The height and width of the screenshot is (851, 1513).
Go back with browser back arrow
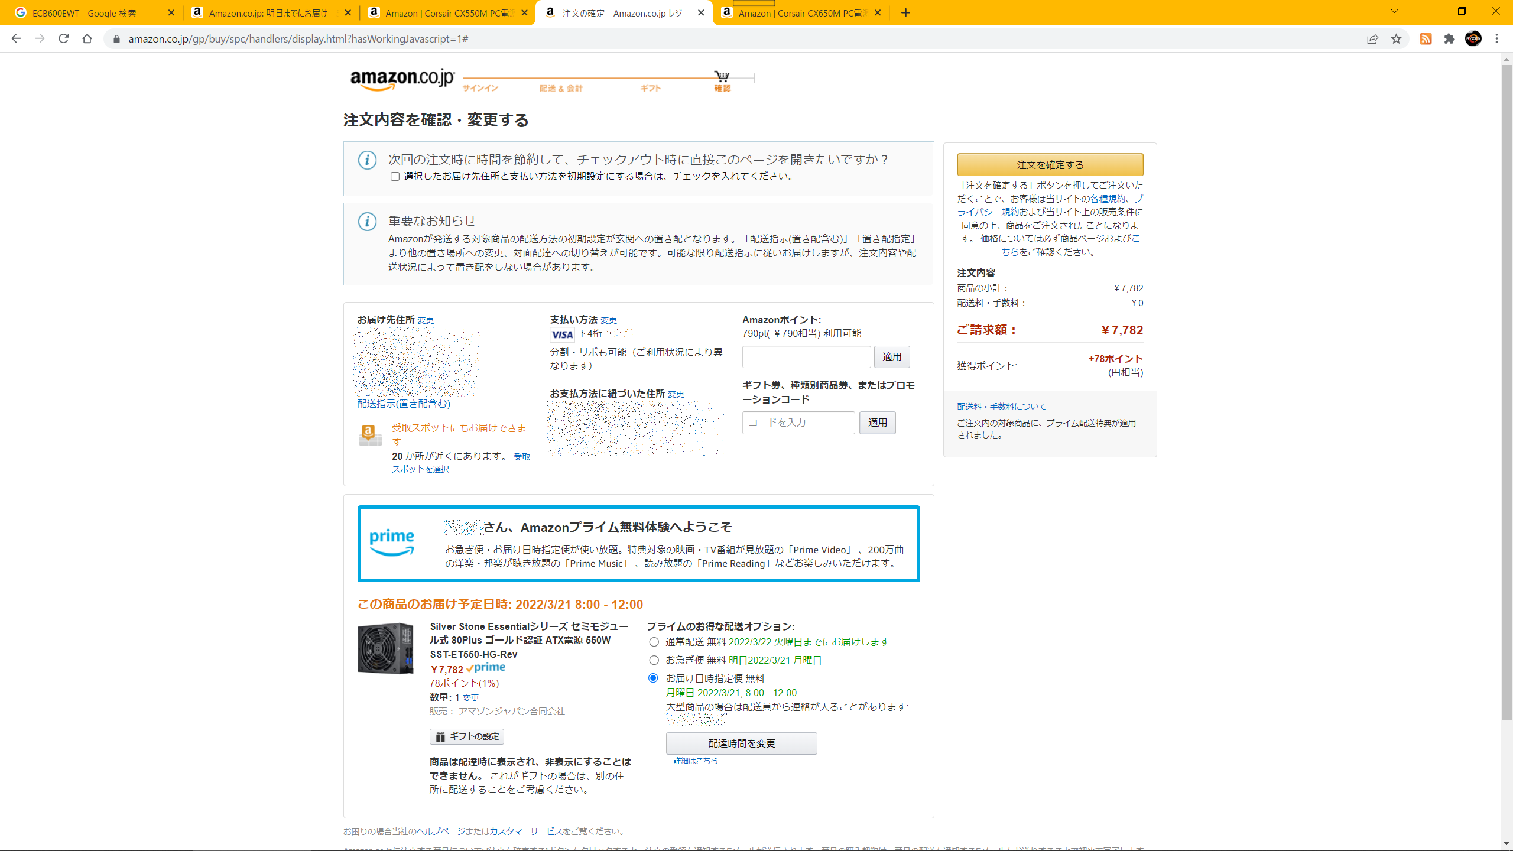(x=16, y=39)
